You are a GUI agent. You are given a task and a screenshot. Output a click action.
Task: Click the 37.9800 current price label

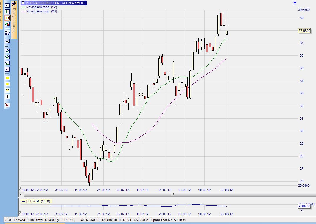click(304, 31)
